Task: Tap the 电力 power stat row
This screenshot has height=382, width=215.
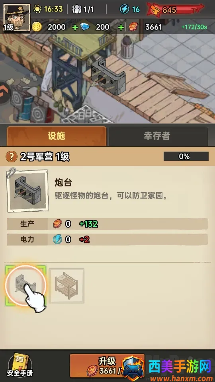Action: (x=107, y=240)
